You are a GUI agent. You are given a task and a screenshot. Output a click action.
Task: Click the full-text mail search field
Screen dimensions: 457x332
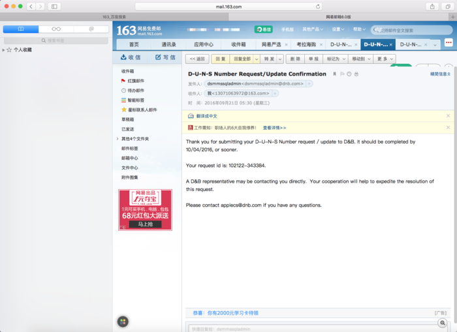click(x=411, y=30)
